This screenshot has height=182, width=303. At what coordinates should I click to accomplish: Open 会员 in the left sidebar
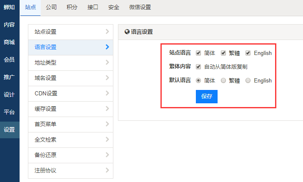click(x=9, y=60)
